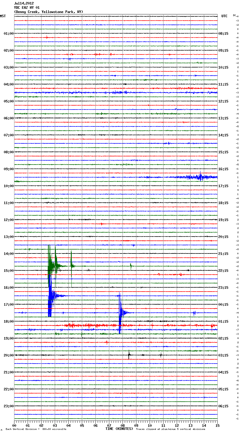Click the noisy red trace at 18:15

[116, 325]
